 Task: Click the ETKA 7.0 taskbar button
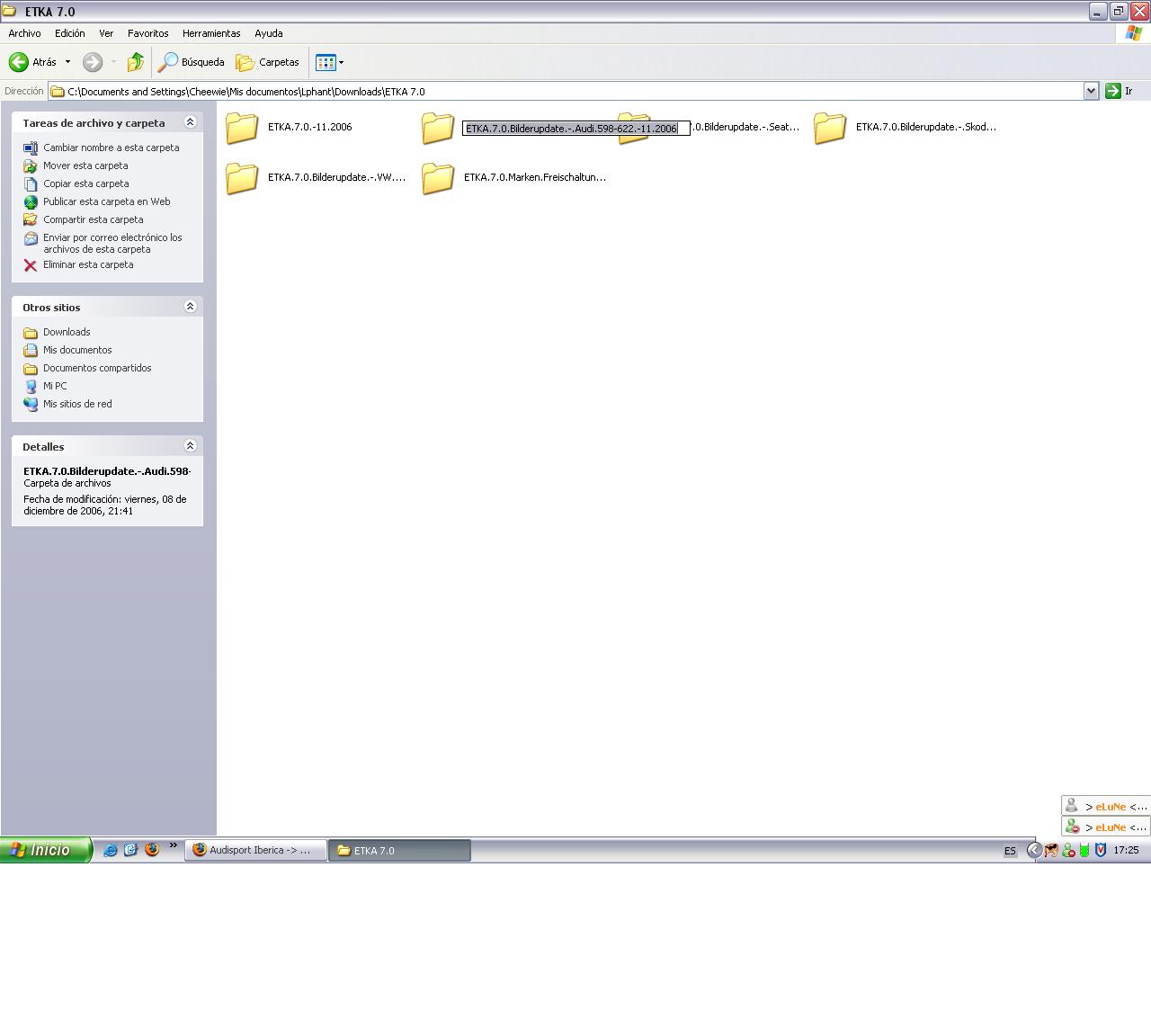[399, 850]
